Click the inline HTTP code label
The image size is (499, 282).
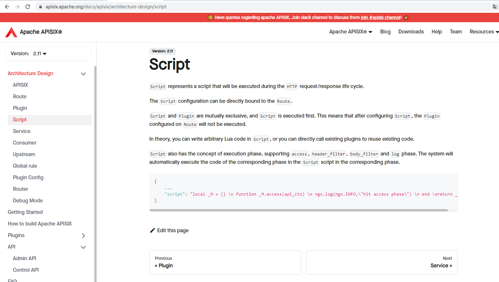(292, 86)
